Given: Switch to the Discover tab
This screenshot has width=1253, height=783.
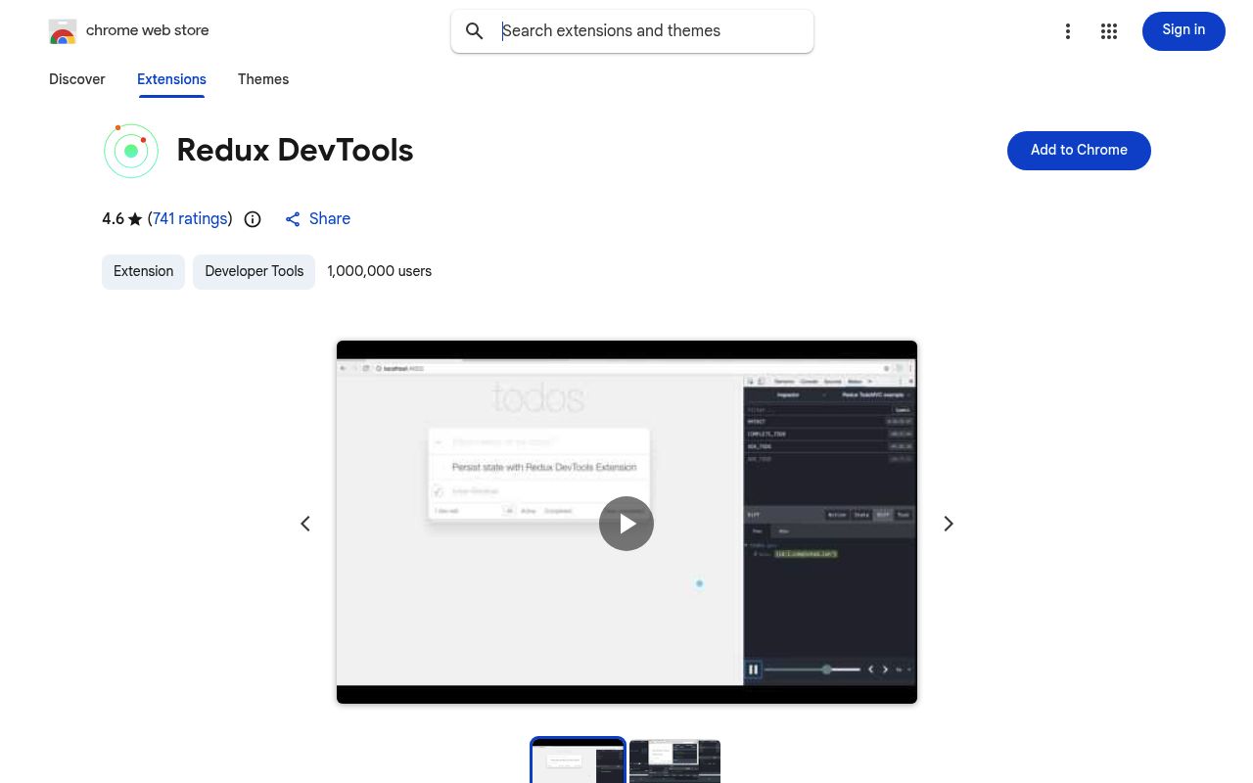Looking at the screenshot, I should [76, 80].
